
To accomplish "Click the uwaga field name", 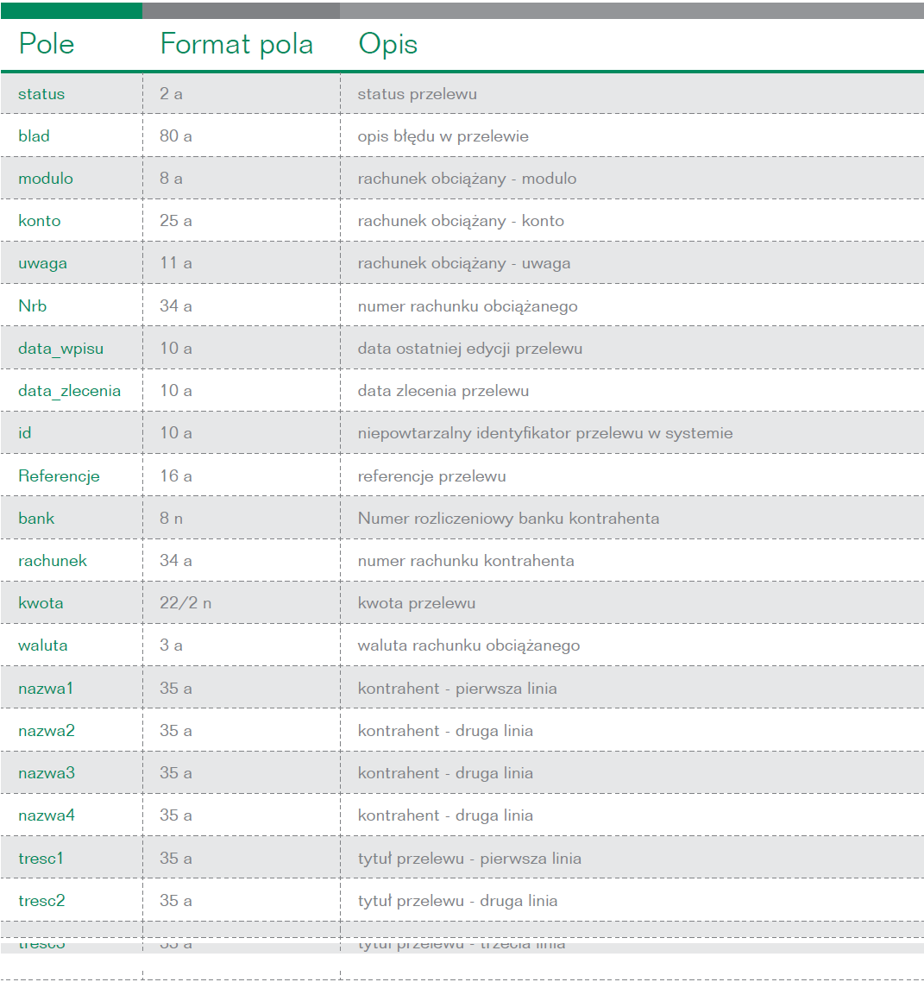I will point(42,264).
